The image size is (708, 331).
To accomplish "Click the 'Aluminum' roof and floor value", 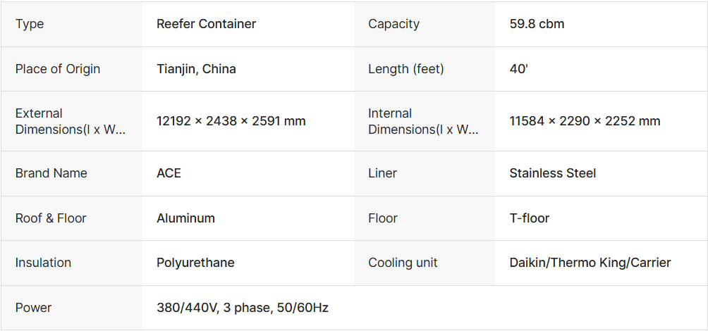I will point(185,218).
